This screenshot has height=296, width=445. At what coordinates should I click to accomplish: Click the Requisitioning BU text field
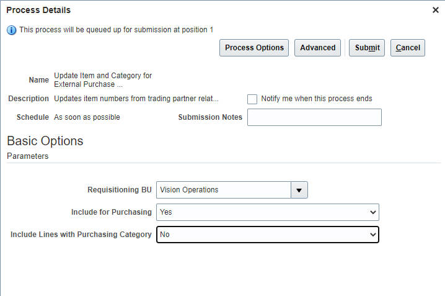(224, 190)
